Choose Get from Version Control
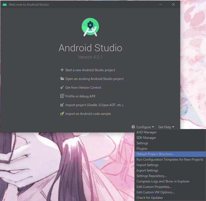 pyautogui.click(x=83, y=88)
